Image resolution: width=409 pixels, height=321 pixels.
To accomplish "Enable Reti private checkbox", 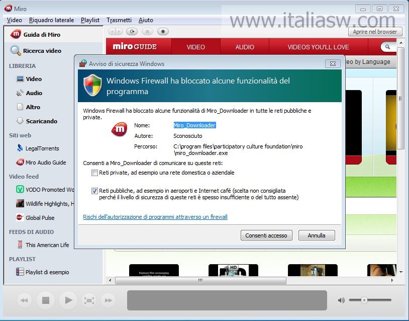I will coord(94,173).
